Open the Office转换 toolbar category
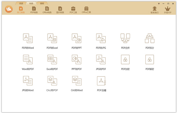This screenshot has width=177, height=113. (x=47, y=10)
